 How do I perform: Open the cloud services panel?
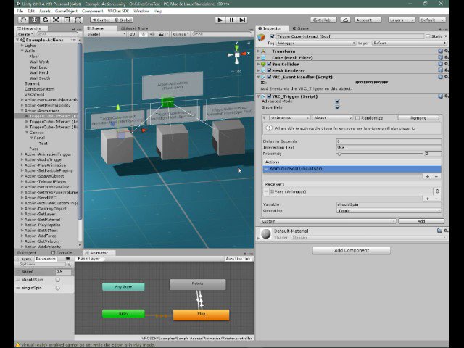(345, 20)
